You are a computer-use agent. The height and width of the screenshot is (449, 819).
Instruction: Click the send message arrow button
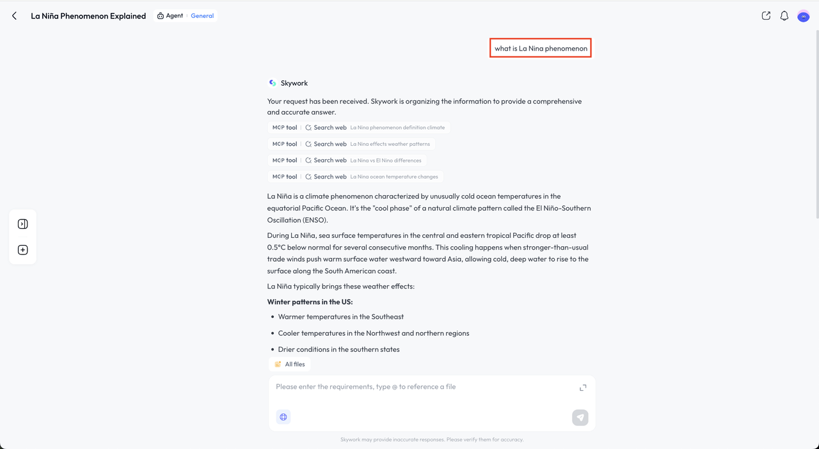(x=580, y=418)
